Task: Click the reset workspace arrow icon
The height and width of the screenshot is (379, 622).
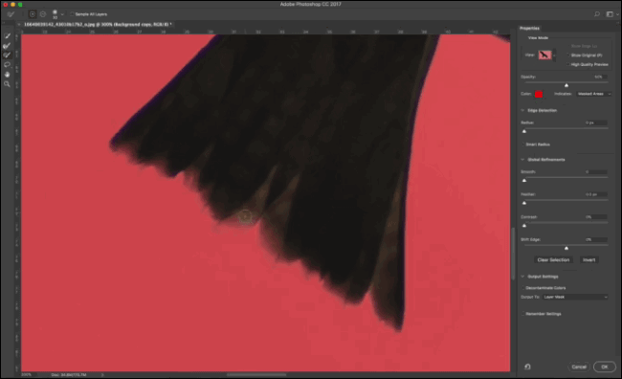Action: click(527, 367)
